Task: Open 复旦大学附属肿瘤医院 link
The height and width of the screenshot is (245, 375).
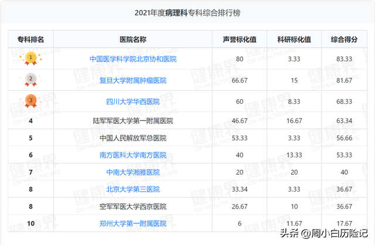Action: click(133, 80)
